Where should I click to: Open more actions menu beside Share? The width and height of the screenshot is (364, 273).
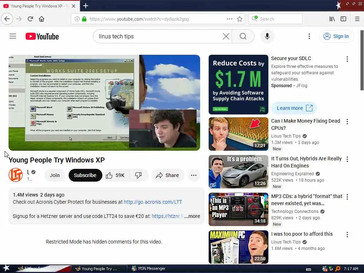pyautogui.click(x=194, y=175)
